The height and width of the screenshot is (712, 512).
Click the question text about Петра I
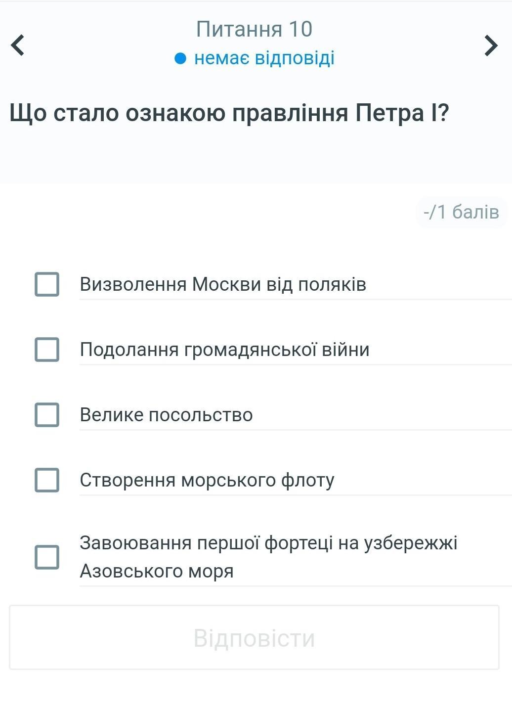coord(229,113)
